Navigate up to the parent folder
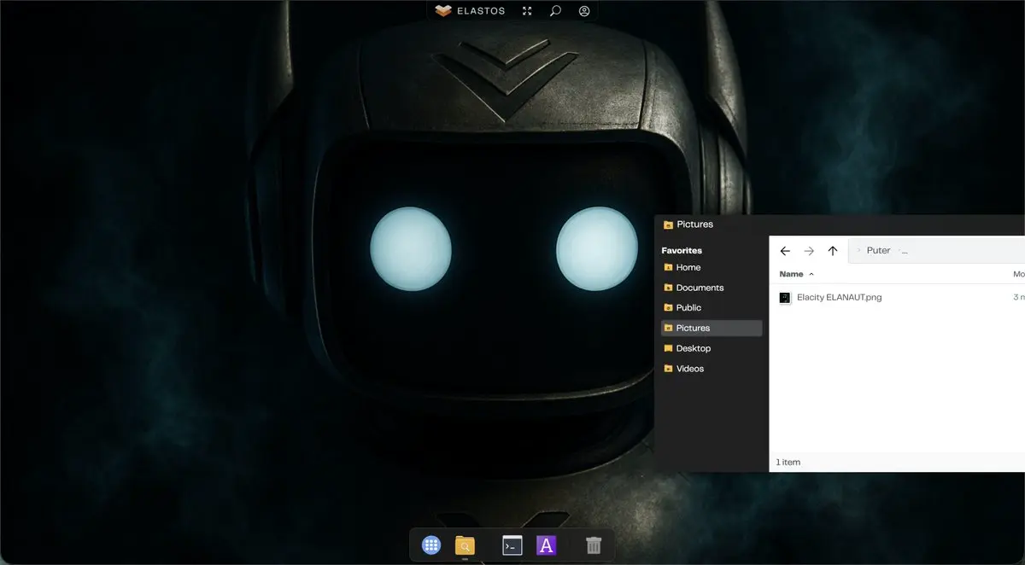This screenshot has width=1025, height=565. pos(833,251)
